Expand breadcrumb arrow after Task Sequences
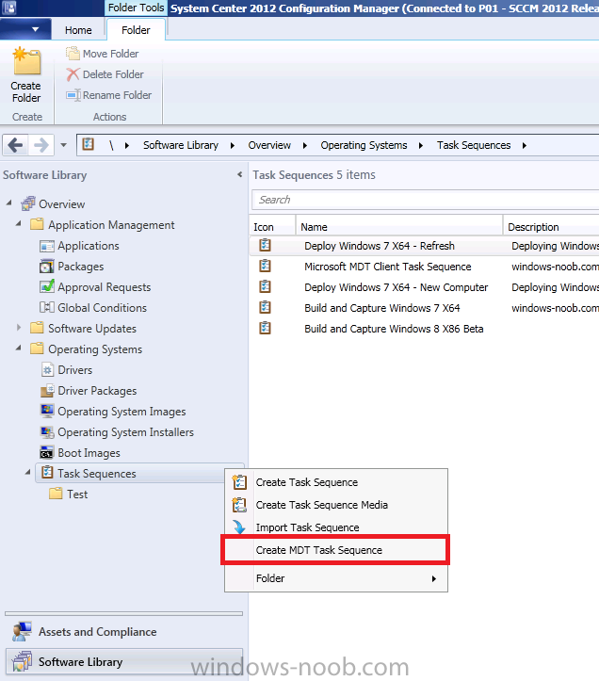The height and width of the screenshot is (681, 599). pyautogui.click(x=525, y=145)
